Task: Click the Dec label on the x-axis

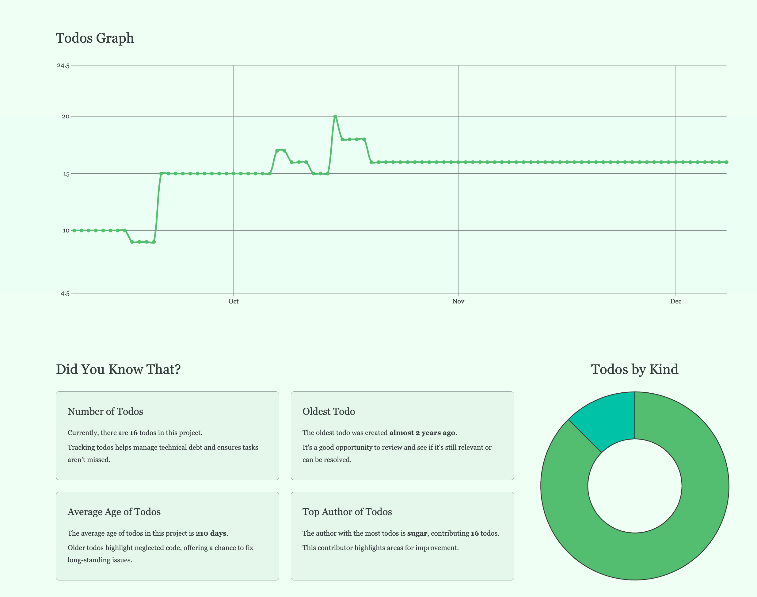Action: pyautogui.click(x=676, y=301)
